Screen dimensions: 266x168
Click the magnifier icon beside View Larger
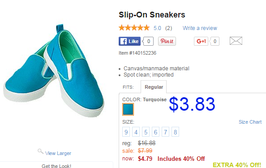click(40, 151)
